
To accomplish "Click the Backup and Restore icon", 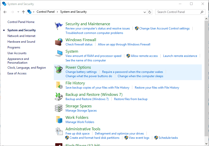I will pos(59,97).
